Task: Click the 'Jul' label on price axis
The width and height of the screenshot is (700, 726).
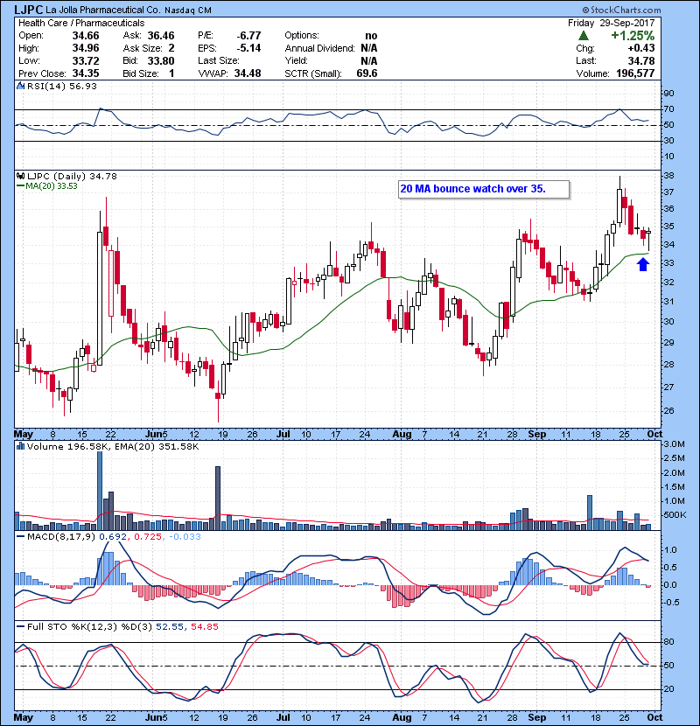Action: coord(283,435)
